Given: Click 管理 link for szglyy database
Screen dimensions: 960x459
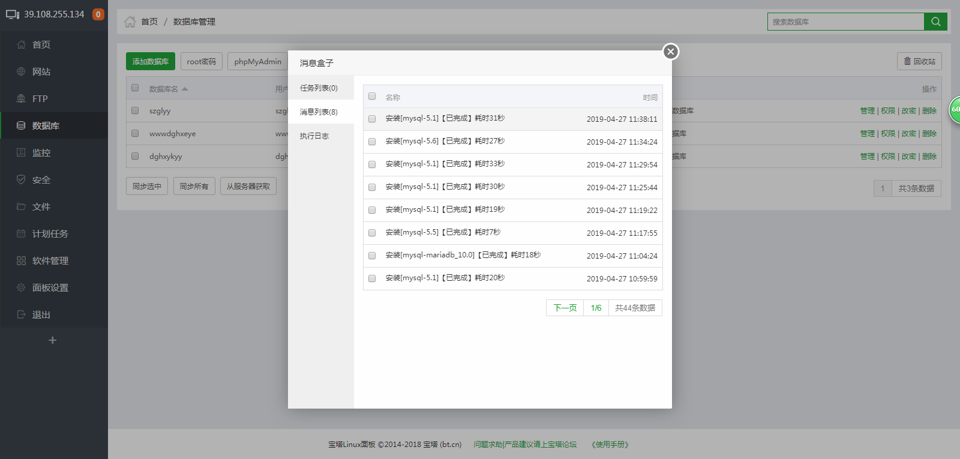Looking at the screenshot, I should 867,110.
